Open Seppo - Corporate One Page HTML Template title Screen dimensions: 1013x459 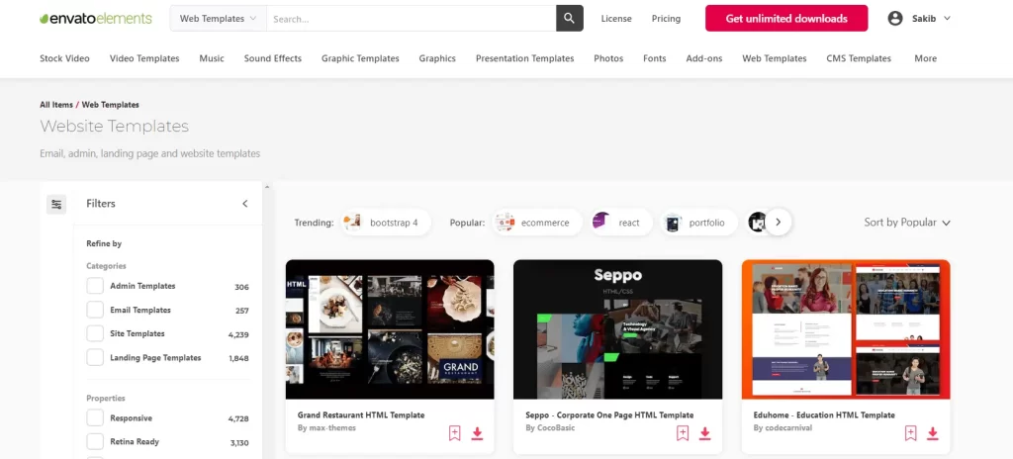(609, 415)
